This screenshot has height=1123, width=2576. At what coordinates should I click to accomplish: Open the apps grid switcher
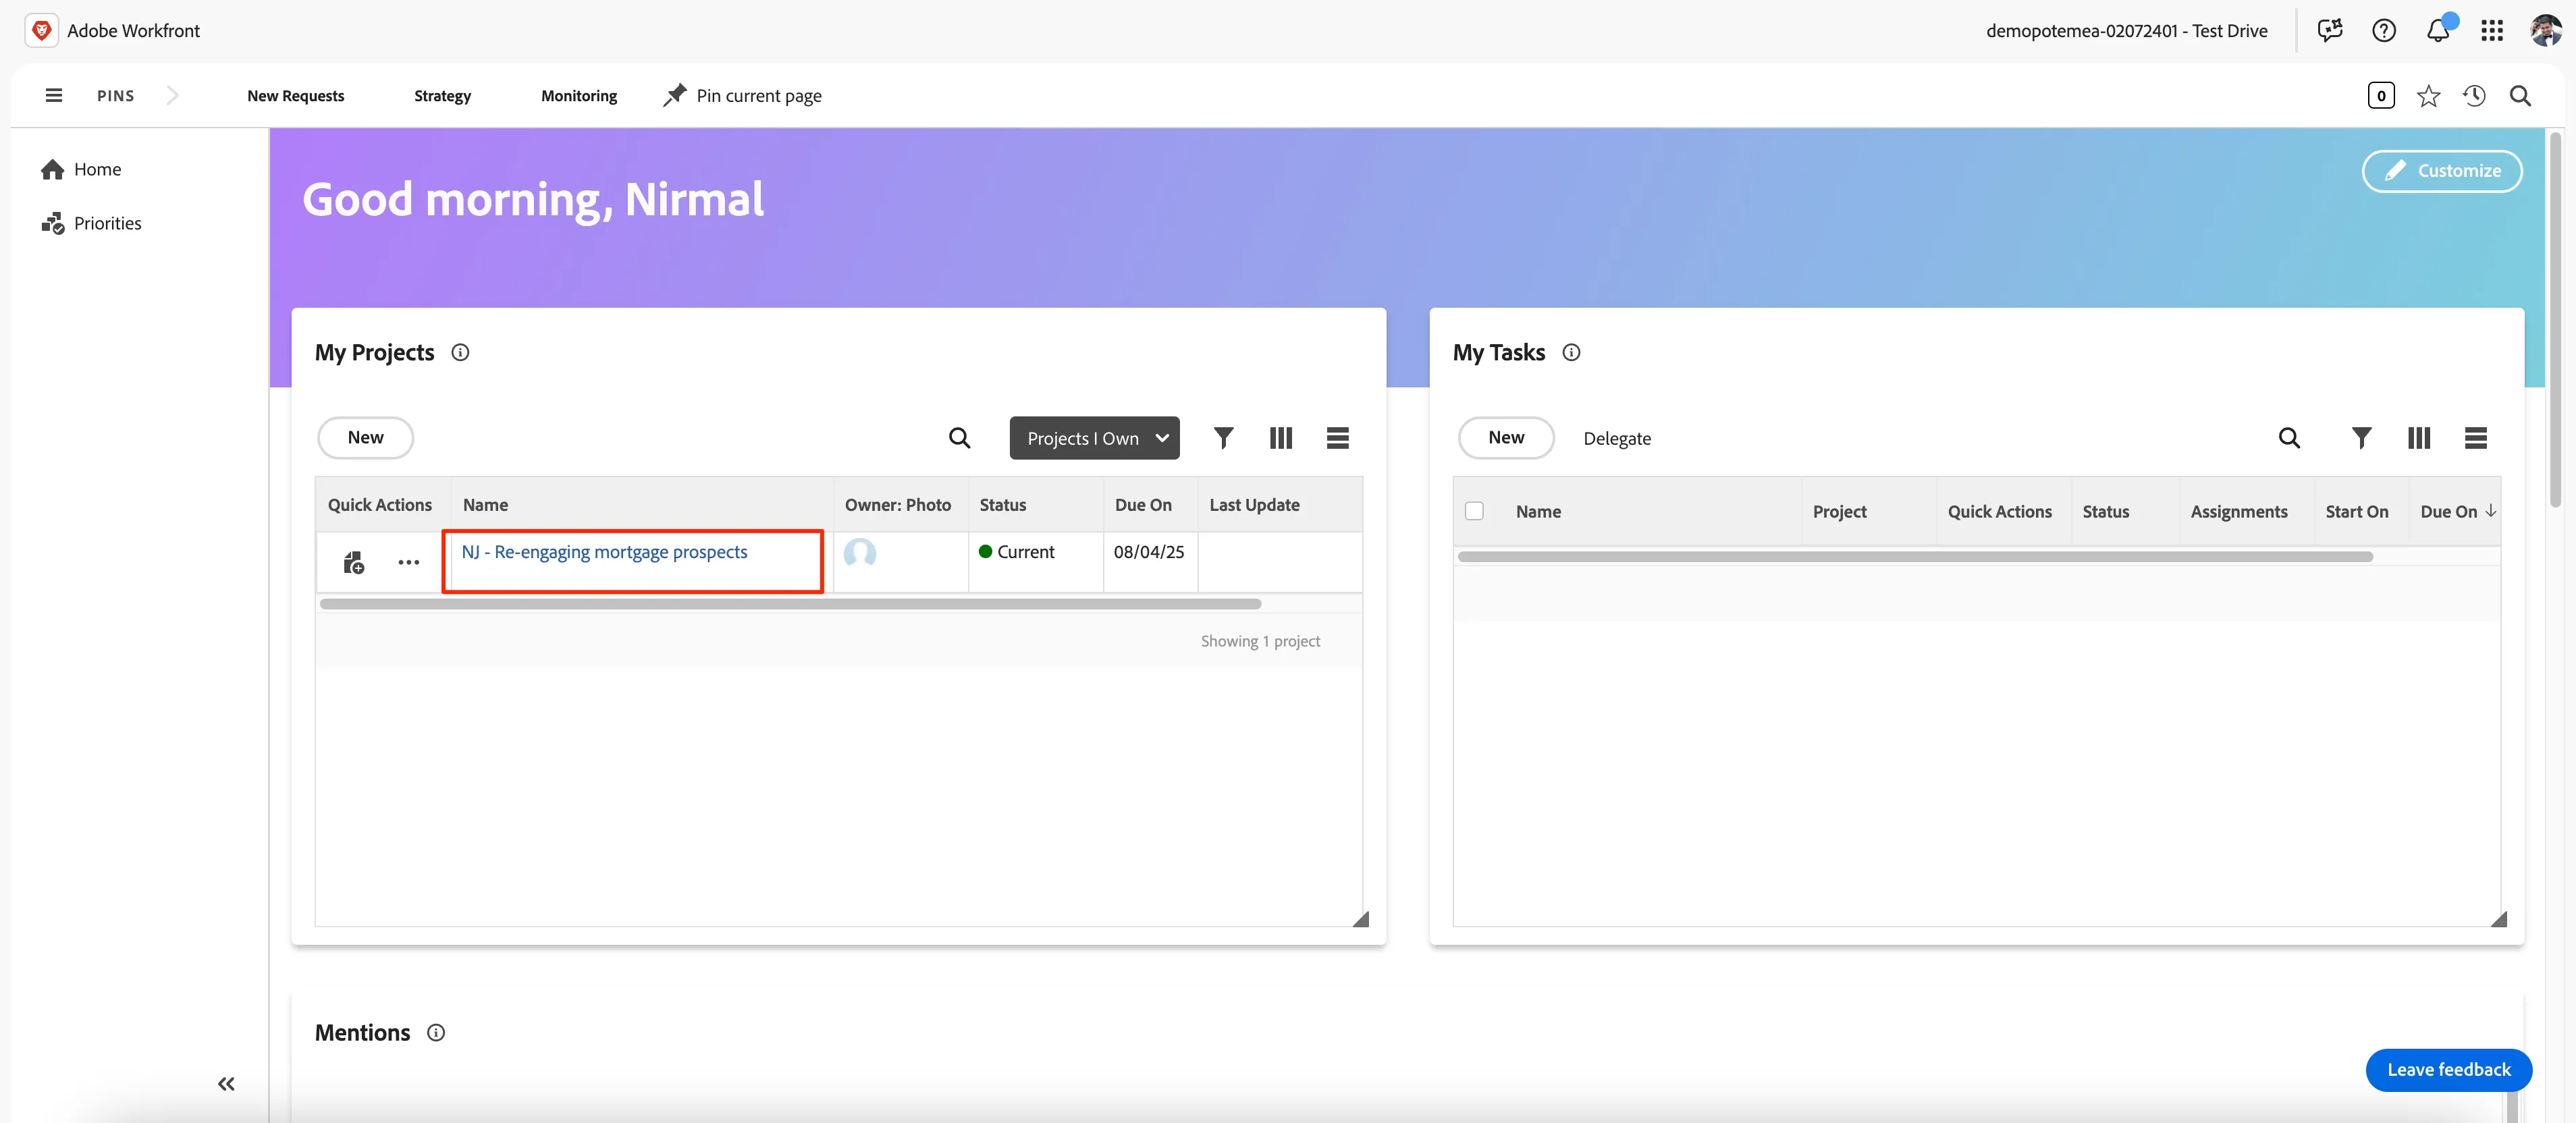[x=2492, y=30]
